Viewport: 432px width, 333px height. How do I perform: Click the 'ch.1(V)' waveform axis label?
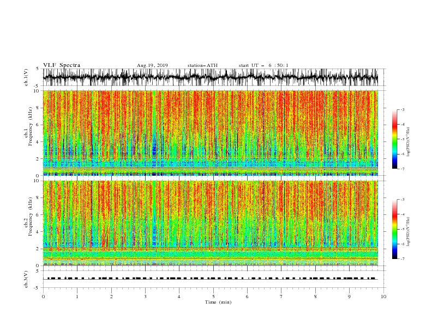click(x=26, y=77)
